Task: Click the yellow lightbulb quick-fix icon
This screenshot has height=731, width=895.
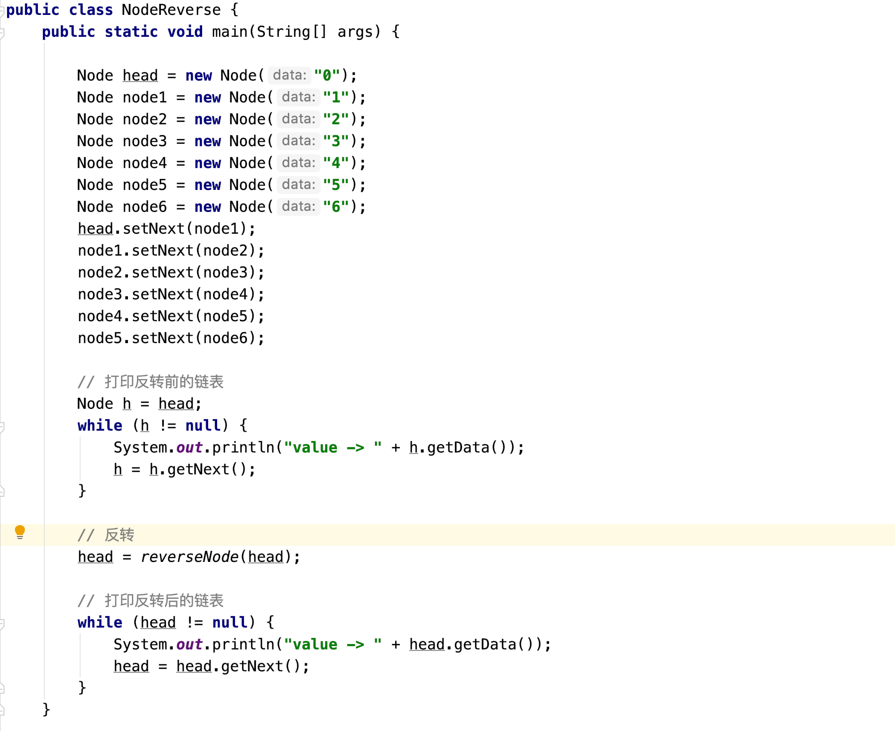Action: click(19, 532)
